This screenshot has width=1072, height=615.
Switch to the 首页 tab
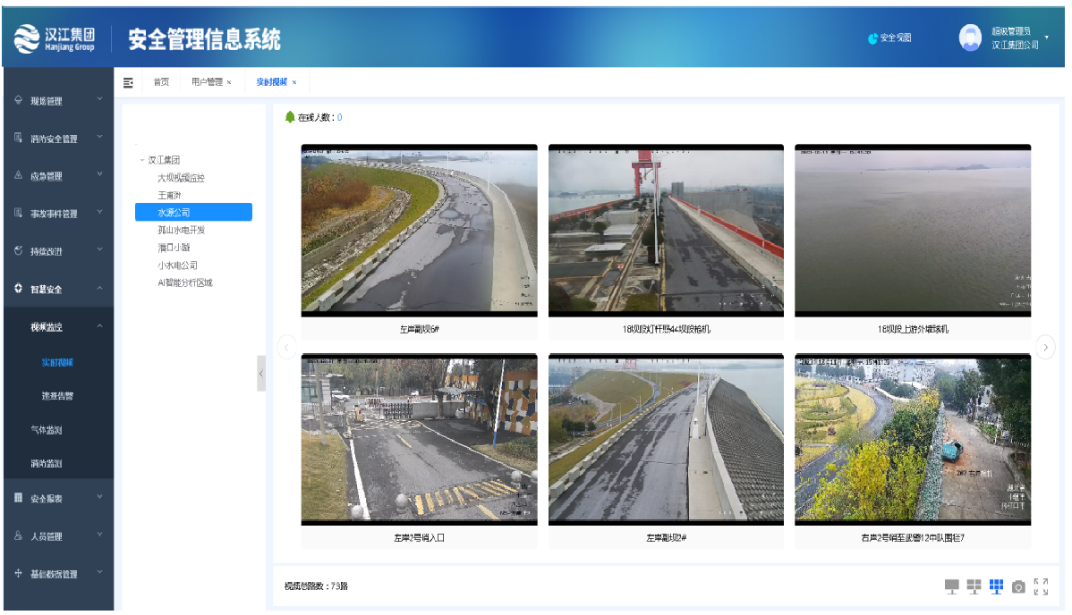(161, 82)
